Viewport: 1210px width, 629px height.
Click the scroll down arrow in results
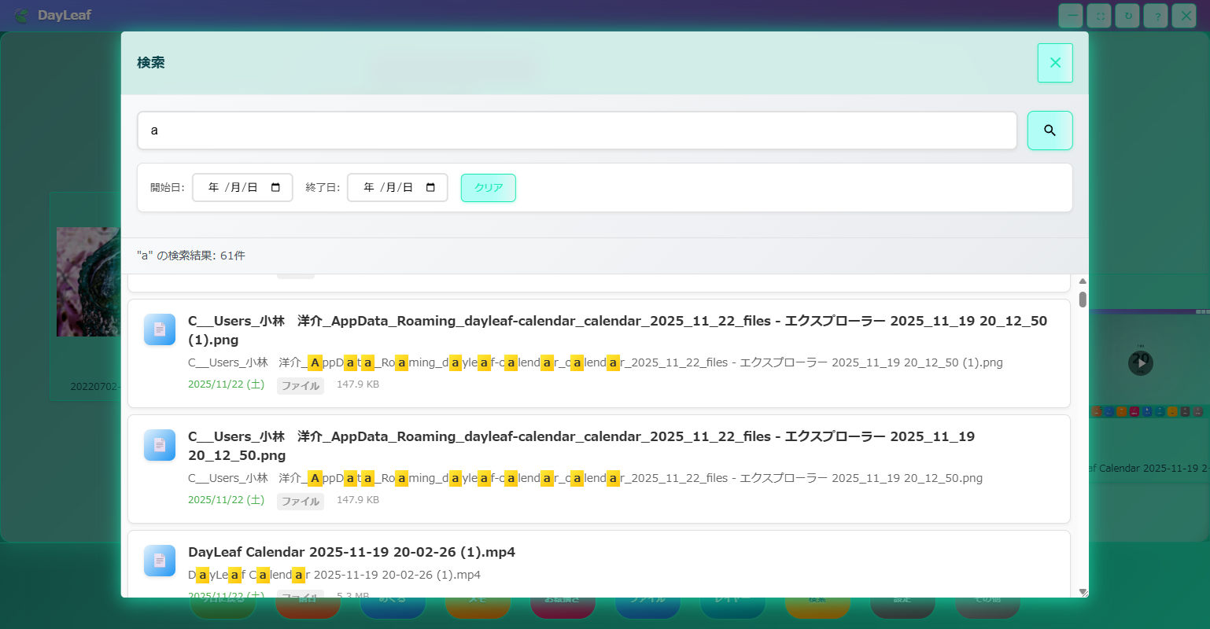click(x=1083, y=592)
